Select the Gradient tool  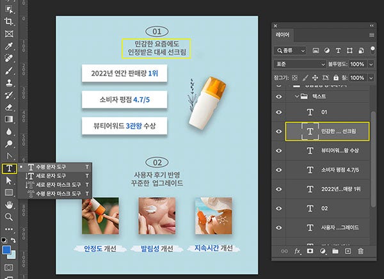pos(9,119)
